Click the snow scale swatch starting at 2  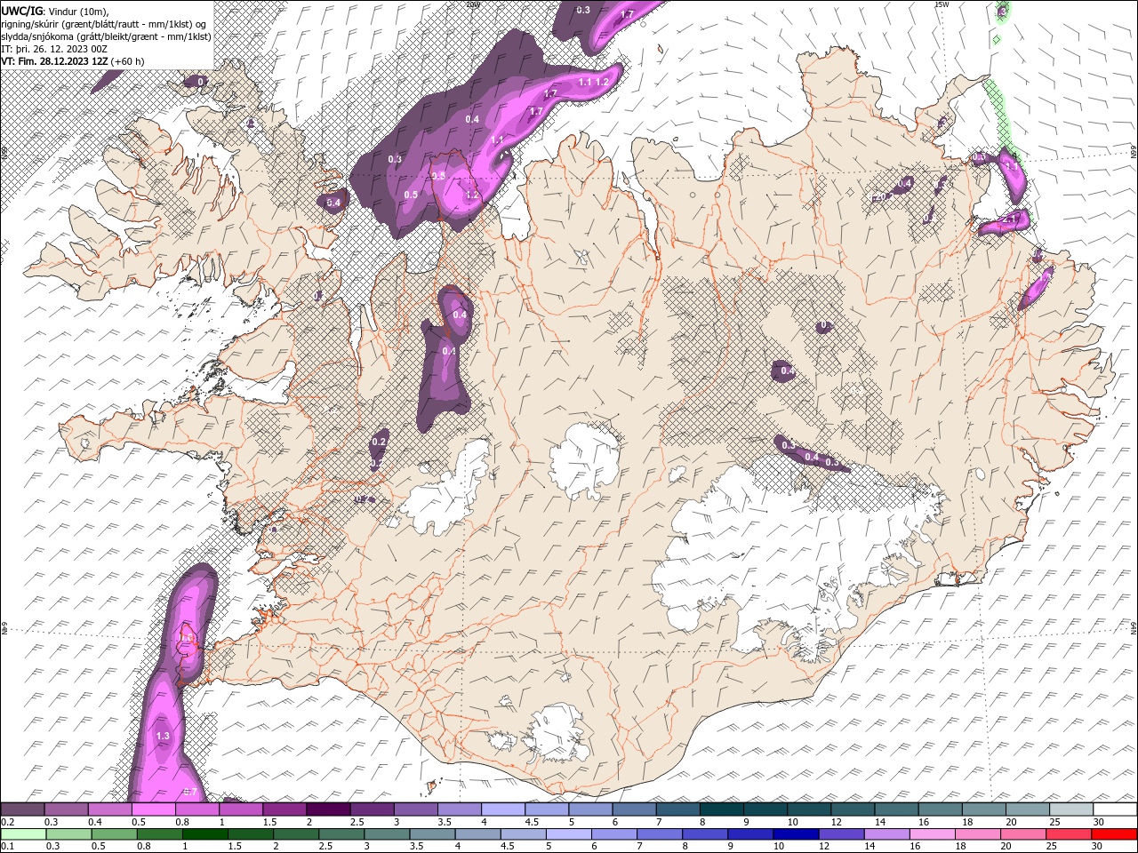(x=328, y=809)
